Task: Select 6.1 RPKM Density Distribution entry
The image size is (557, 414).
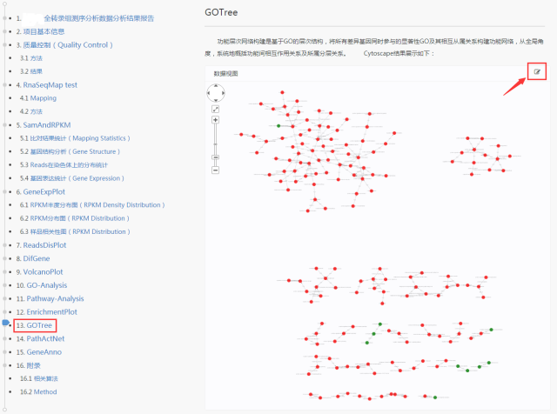Action: 91,204
